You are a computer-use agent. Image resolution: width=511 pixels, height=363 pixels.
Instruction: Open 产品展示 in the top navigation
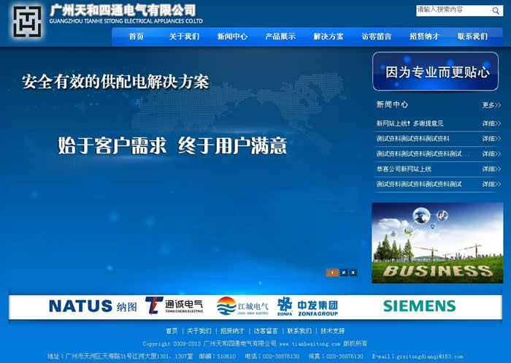point(280,37)
